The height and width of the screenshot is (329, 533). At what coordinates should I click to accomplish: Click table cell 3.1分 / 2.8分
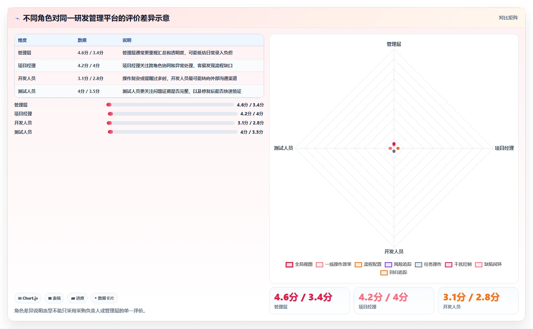coord(91,79)
